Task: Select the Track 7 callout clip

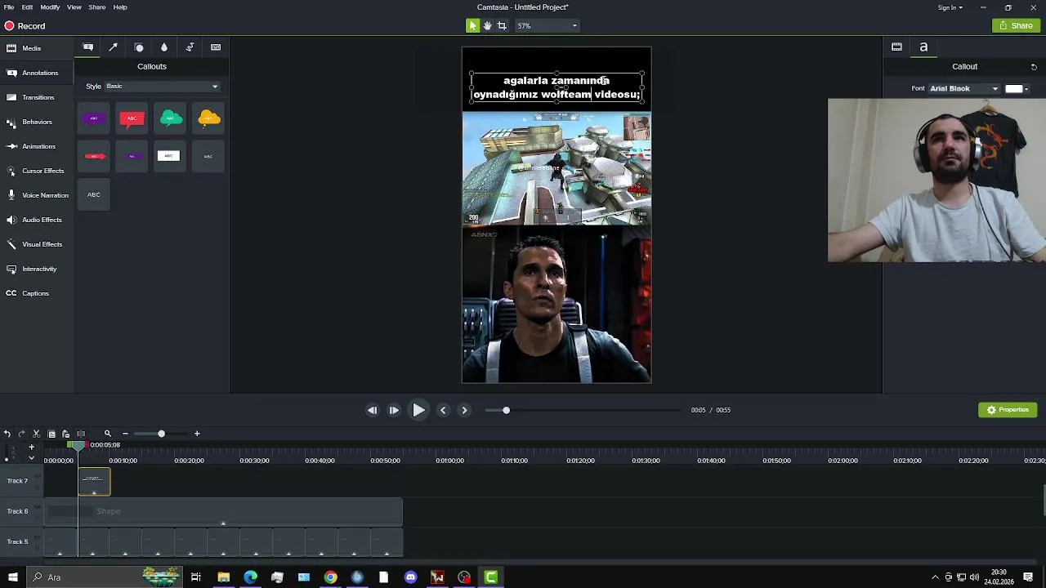Action: tap(94, 481)
